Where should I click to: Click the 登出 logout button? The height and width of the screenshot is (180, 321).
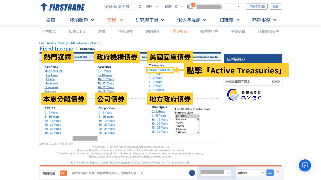[276, 7]
